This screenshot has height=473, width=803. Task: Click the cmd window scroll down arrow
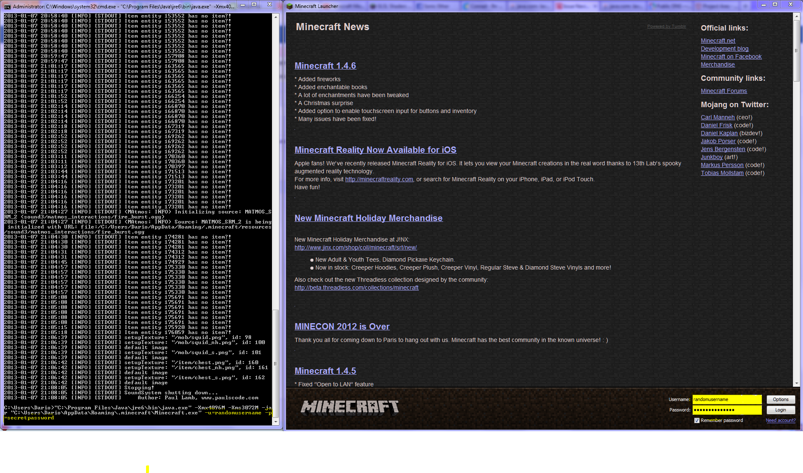click(275, 422)
